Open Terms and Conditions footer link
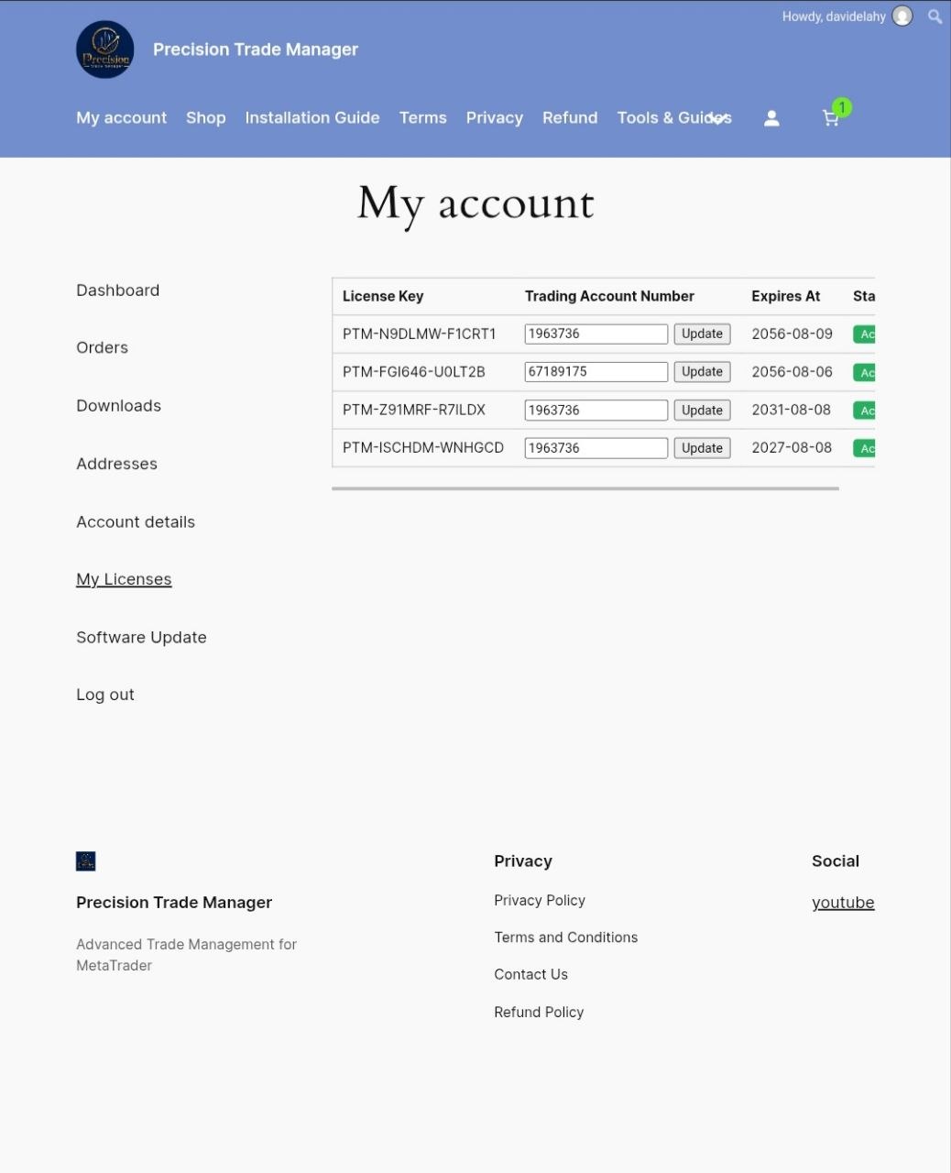Screen dimensions: 951x1173 click(566, 937)
